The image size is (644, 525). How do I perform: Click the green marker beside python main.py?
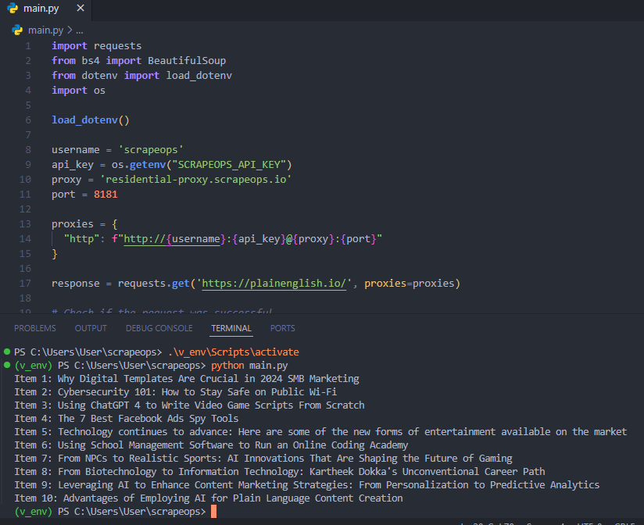click(7, 366)
